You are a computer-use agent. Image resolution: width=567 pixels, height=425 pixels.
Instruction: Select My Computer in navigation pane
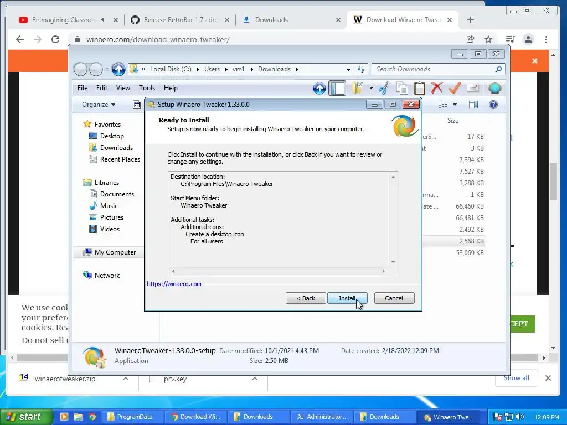pyautogui.click(x=115, y=252)
